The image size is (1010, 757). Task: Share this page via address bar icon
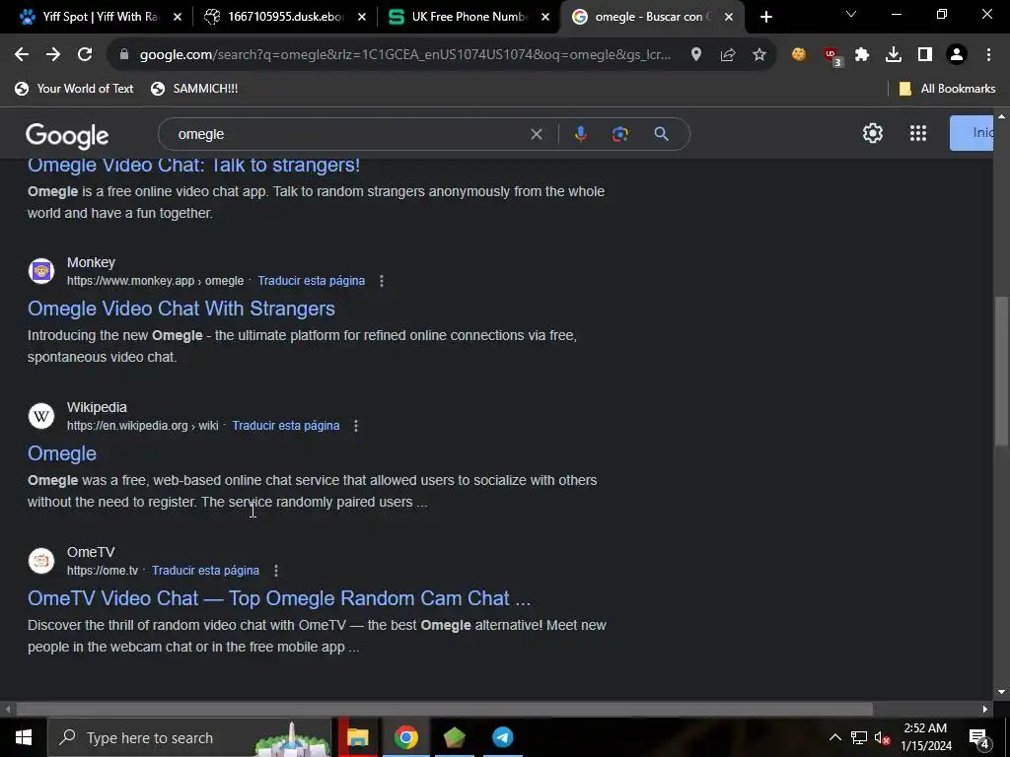coord(728,55)
